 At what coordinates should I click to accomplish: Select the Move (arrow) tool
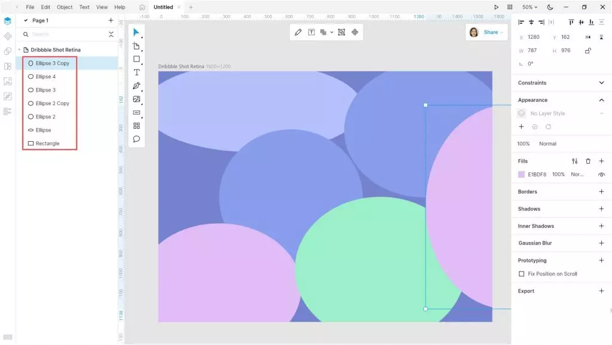click(x=136, y=32)
